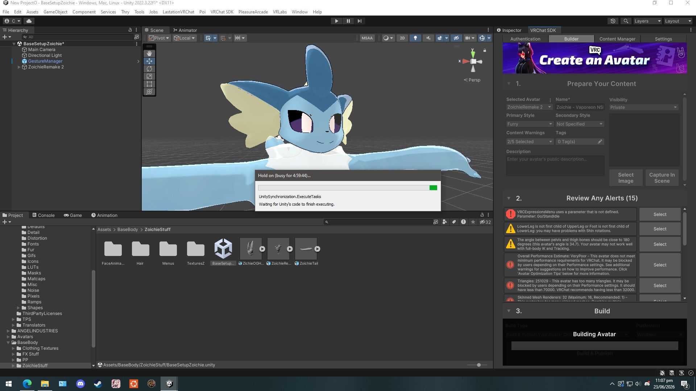Open the Selected Avatar dropdown
The height and width of the screenshot is (391, 696).
click(x=529, y=107)
